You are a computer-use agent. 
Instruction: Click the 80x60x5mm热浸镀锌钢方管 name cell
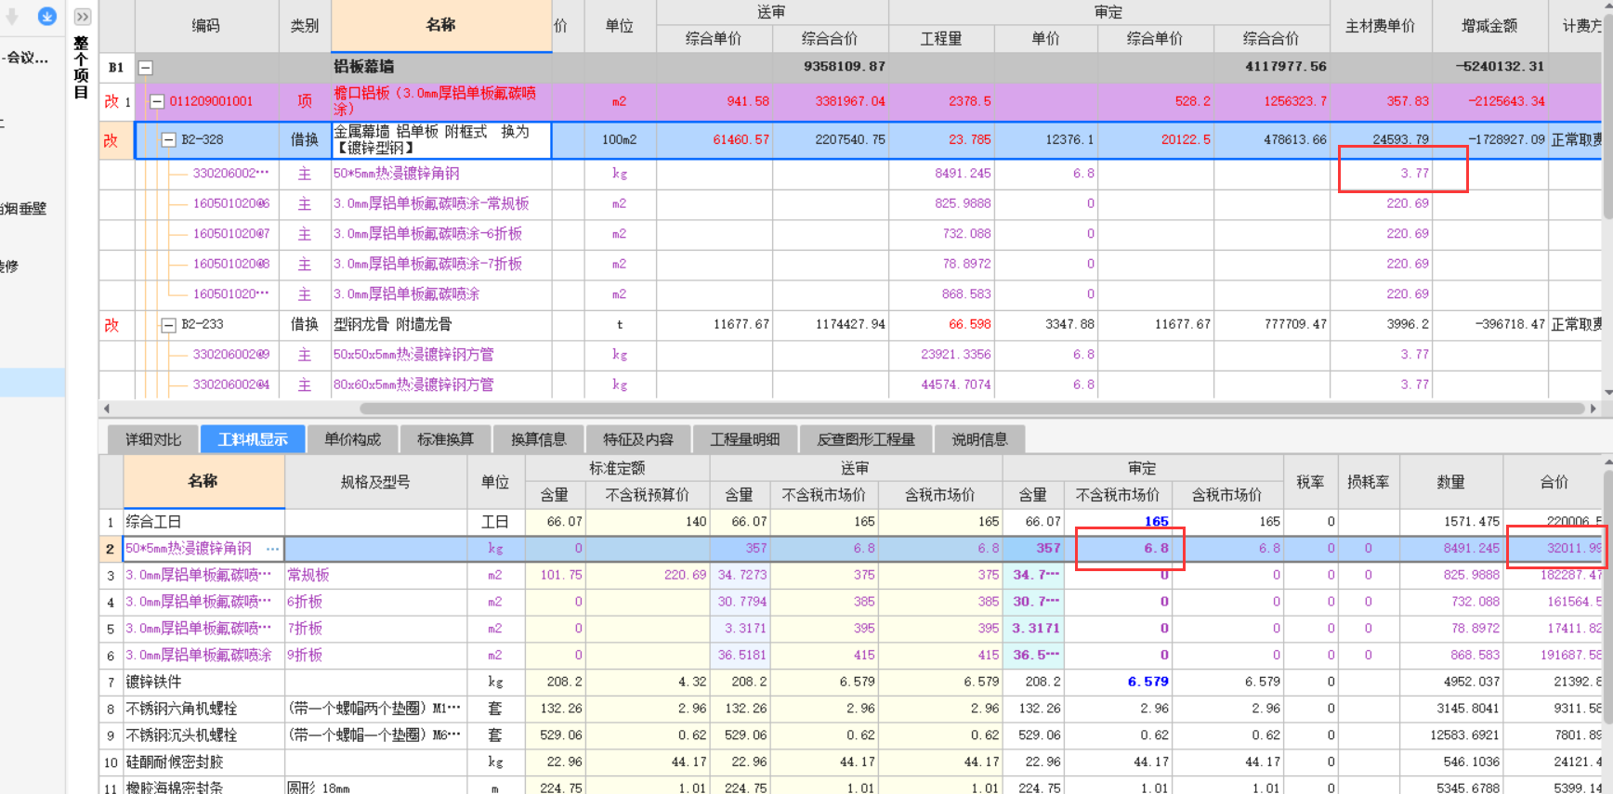[x=441, y=384]
